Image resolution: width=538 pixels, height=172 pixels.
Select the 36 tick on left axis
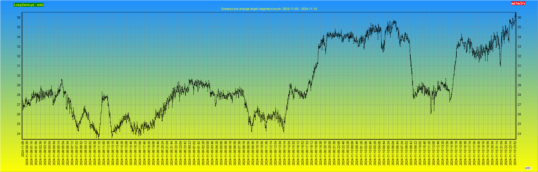click(x=19, y=17)
